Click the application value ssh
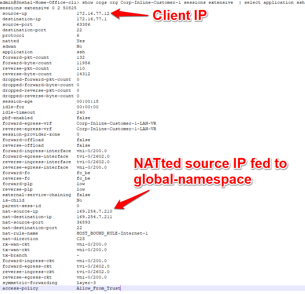 click(81, 52)
